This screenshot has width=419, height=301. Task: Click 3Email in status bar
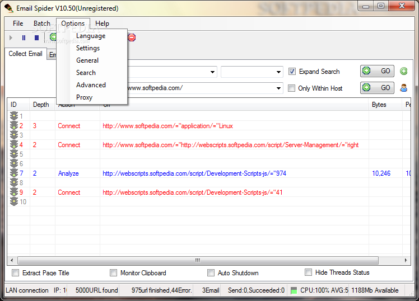[211, 290]
